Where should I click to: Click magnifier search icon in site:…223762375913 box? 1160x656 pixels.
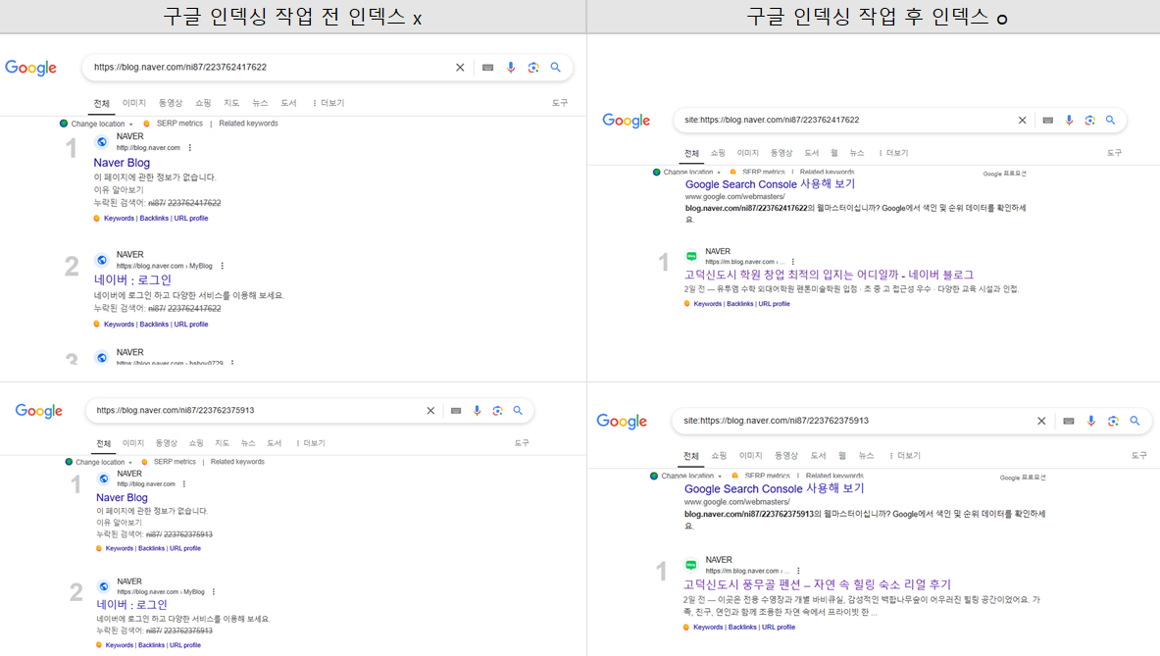(1135, 421)
